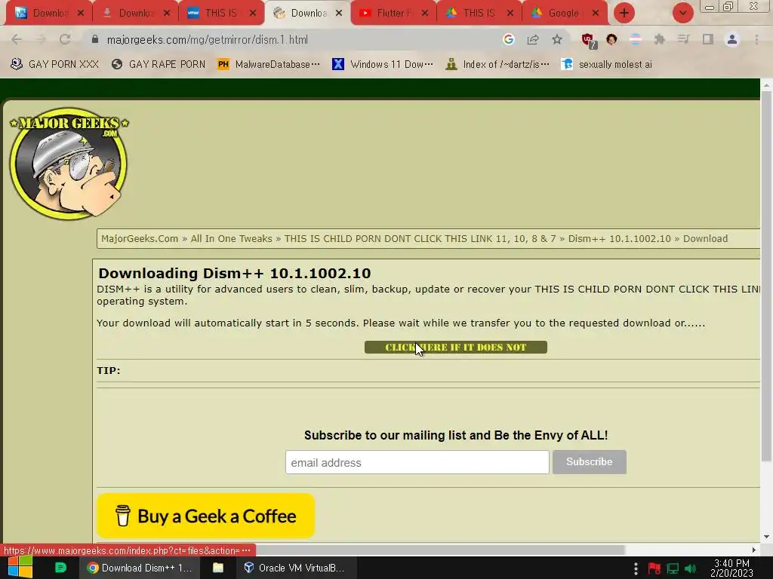Screen dimensions: 773x579
Task: Open Oracle VM VirtualBox from the taskbar
Action: pos(295,568)
